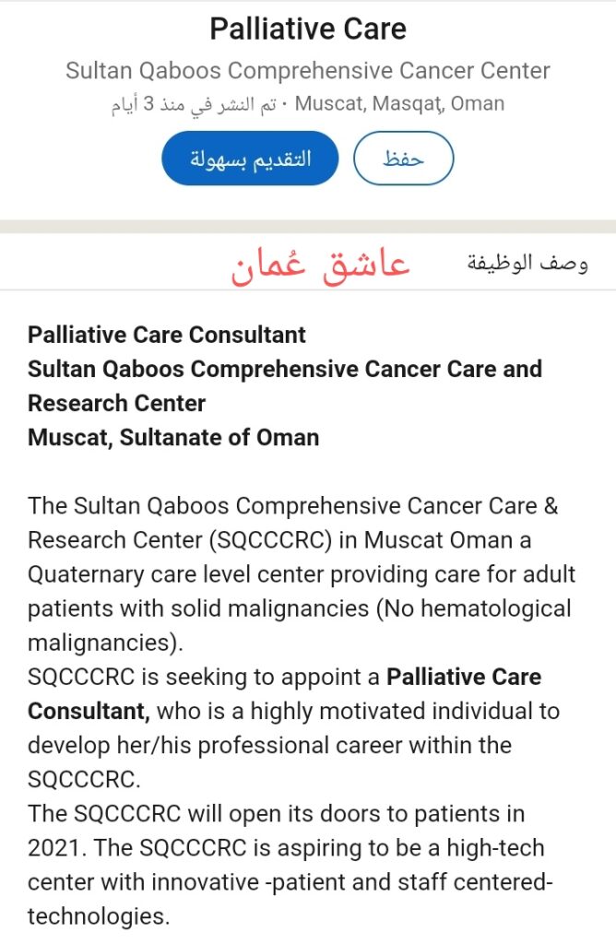The height and width of the screenshot is (944, 616).
Task: Select the bold Palliative Care Consultant heading line
Action: [x=167, y=335]
